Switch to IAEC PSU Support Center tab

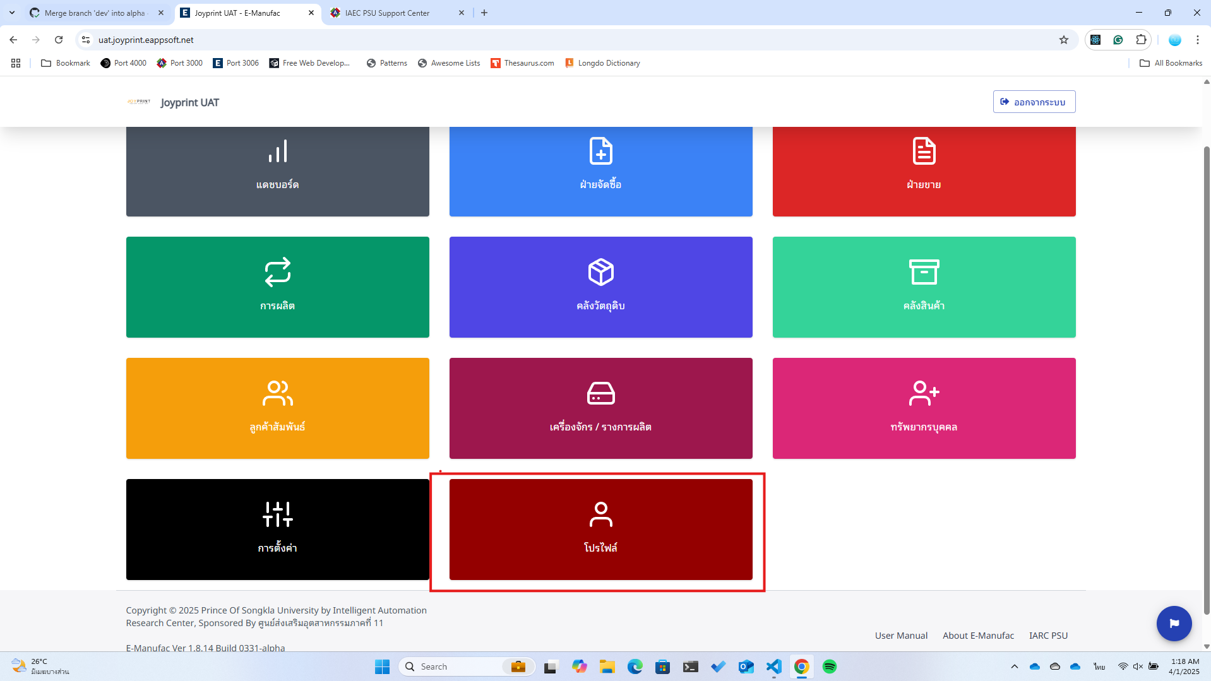(387, 13)
